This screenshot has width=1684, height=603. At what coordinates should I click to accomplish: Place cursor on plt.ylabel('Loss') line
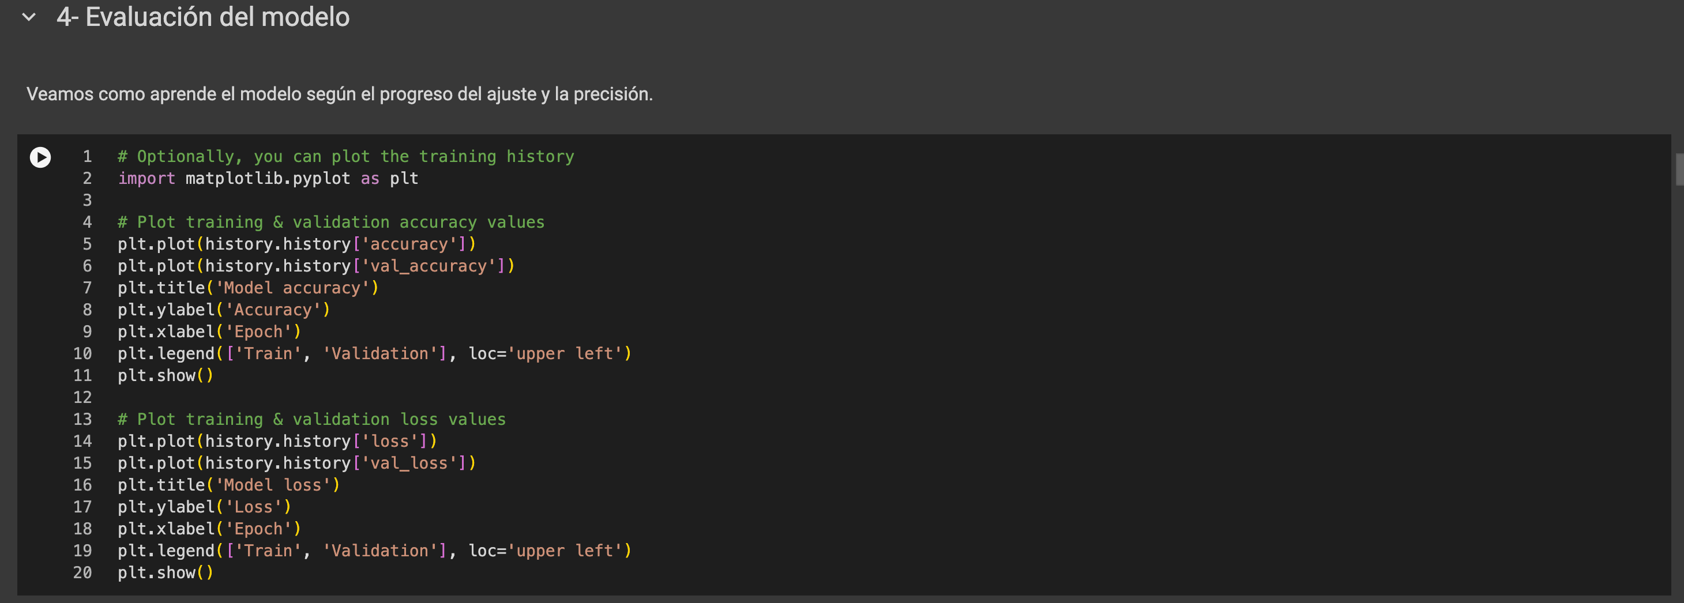(204, 507)
